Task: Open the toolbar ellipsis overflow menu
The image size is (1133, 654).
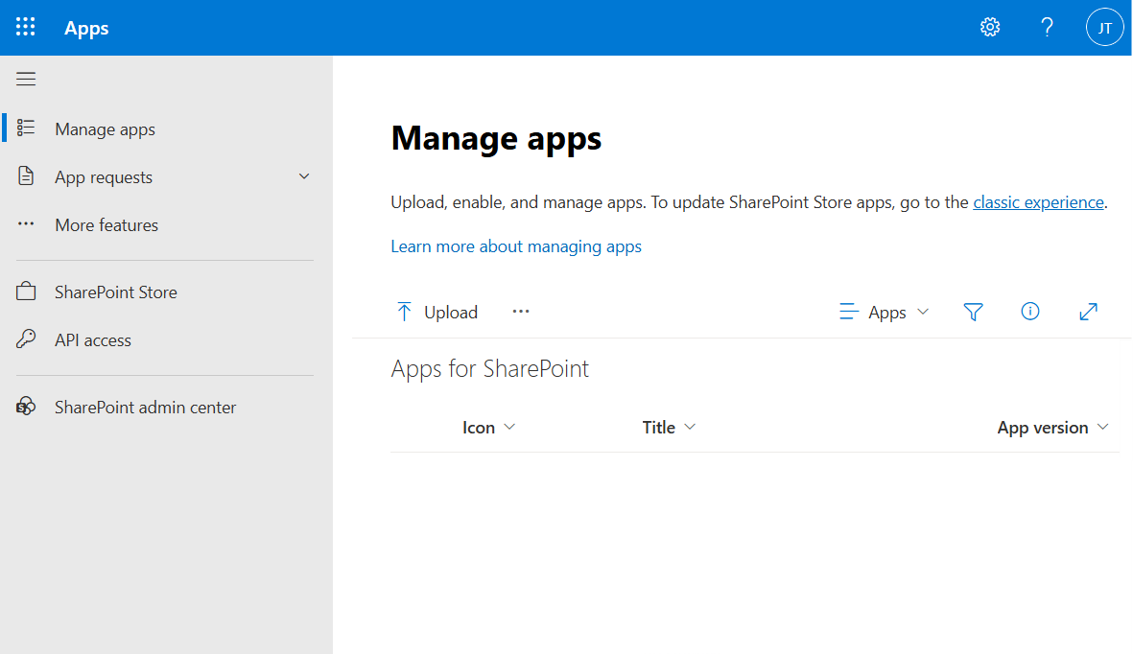Action: point(521,312)
